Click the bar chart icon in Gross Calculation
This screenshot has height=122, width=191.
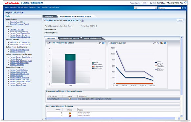point(161,43)
